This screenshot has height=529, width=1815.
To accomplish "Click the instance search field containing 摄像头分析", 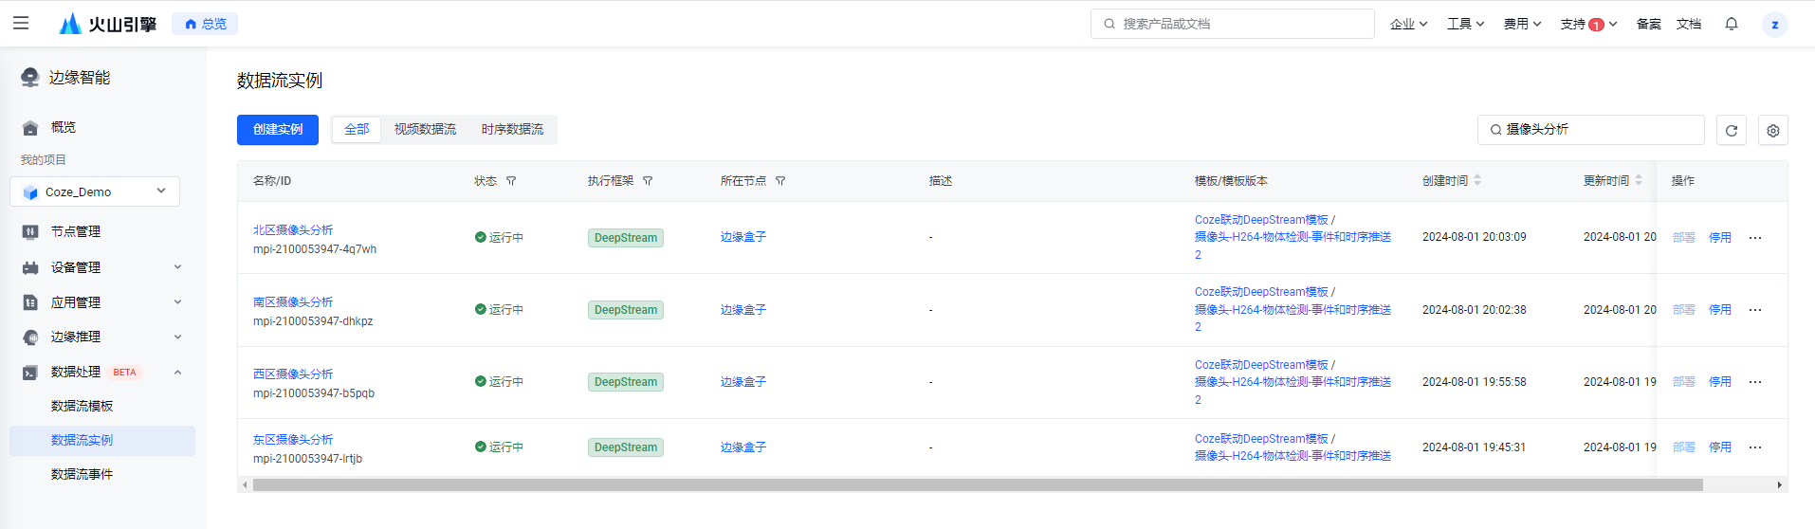I will (x=1590, y=130).
